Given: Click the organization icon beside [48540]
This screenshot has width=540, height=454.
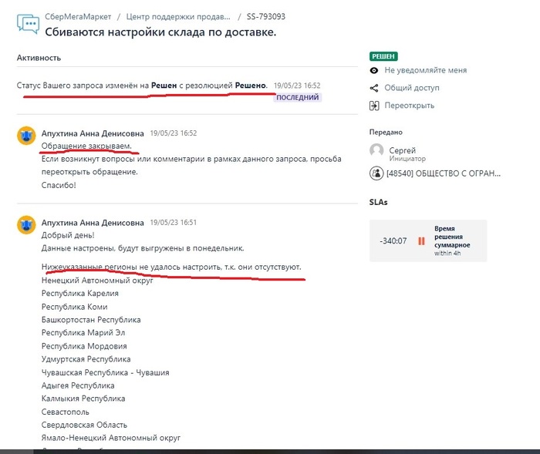Looking at the screenshot, I should coord(376,173).
